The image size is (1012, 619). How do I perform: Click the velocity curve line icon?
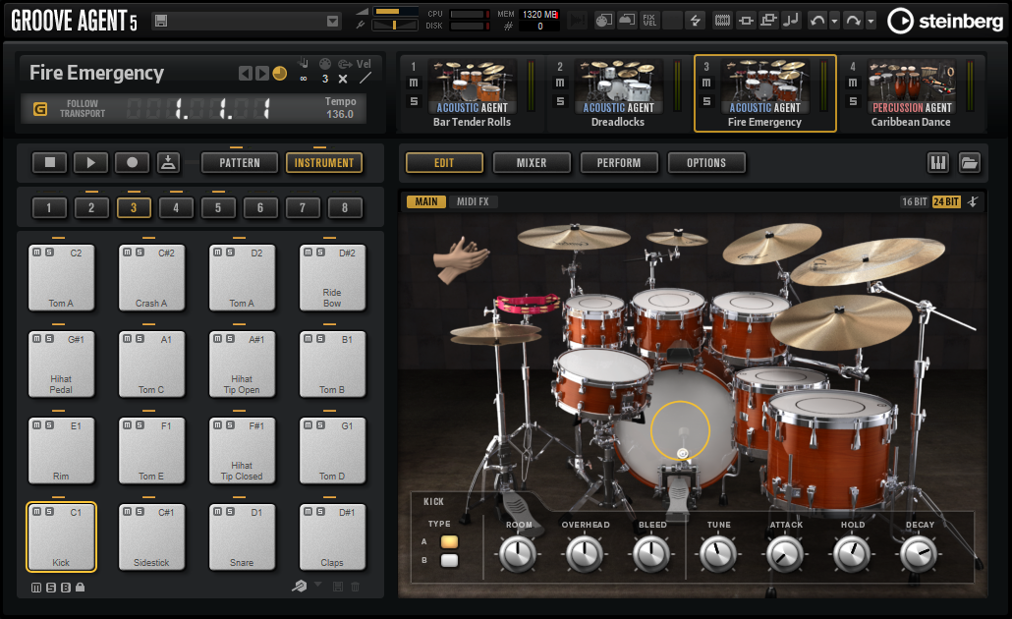click(365, 78)
